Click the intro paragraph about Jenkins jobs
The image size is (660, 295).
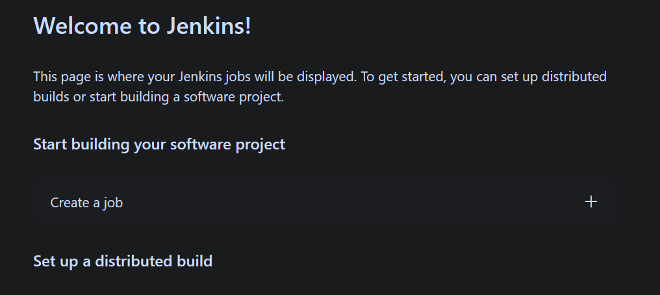pos(320,86)
